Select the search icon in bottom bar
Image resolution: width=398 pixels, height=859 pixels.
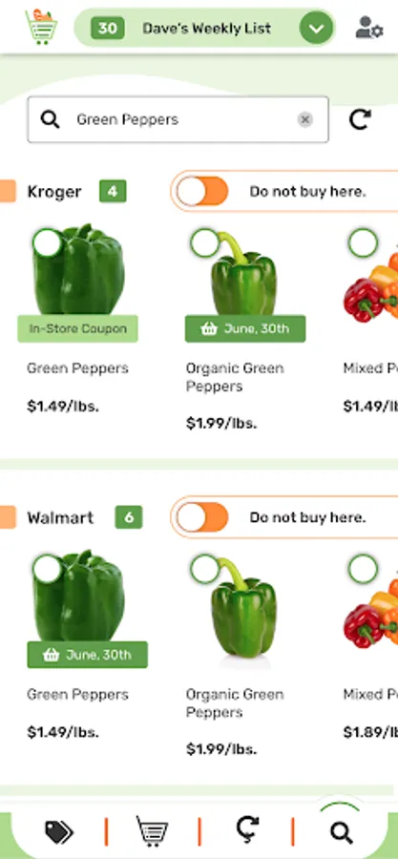point(341,833)
